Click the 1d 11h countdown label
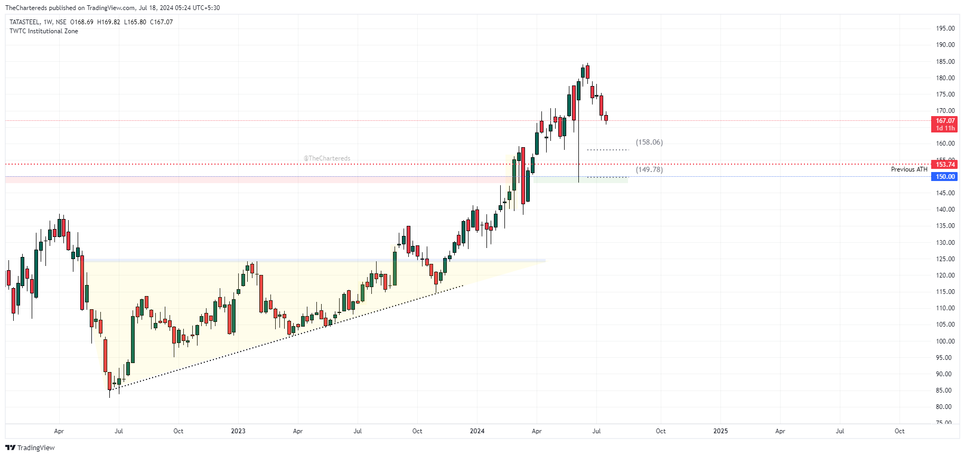This screenshot has width=965, height=457. click(945, 128)
